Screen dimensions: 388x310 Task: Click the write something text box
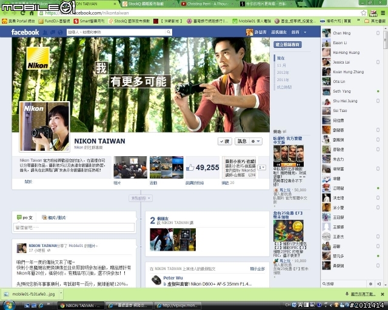point(74,228)
